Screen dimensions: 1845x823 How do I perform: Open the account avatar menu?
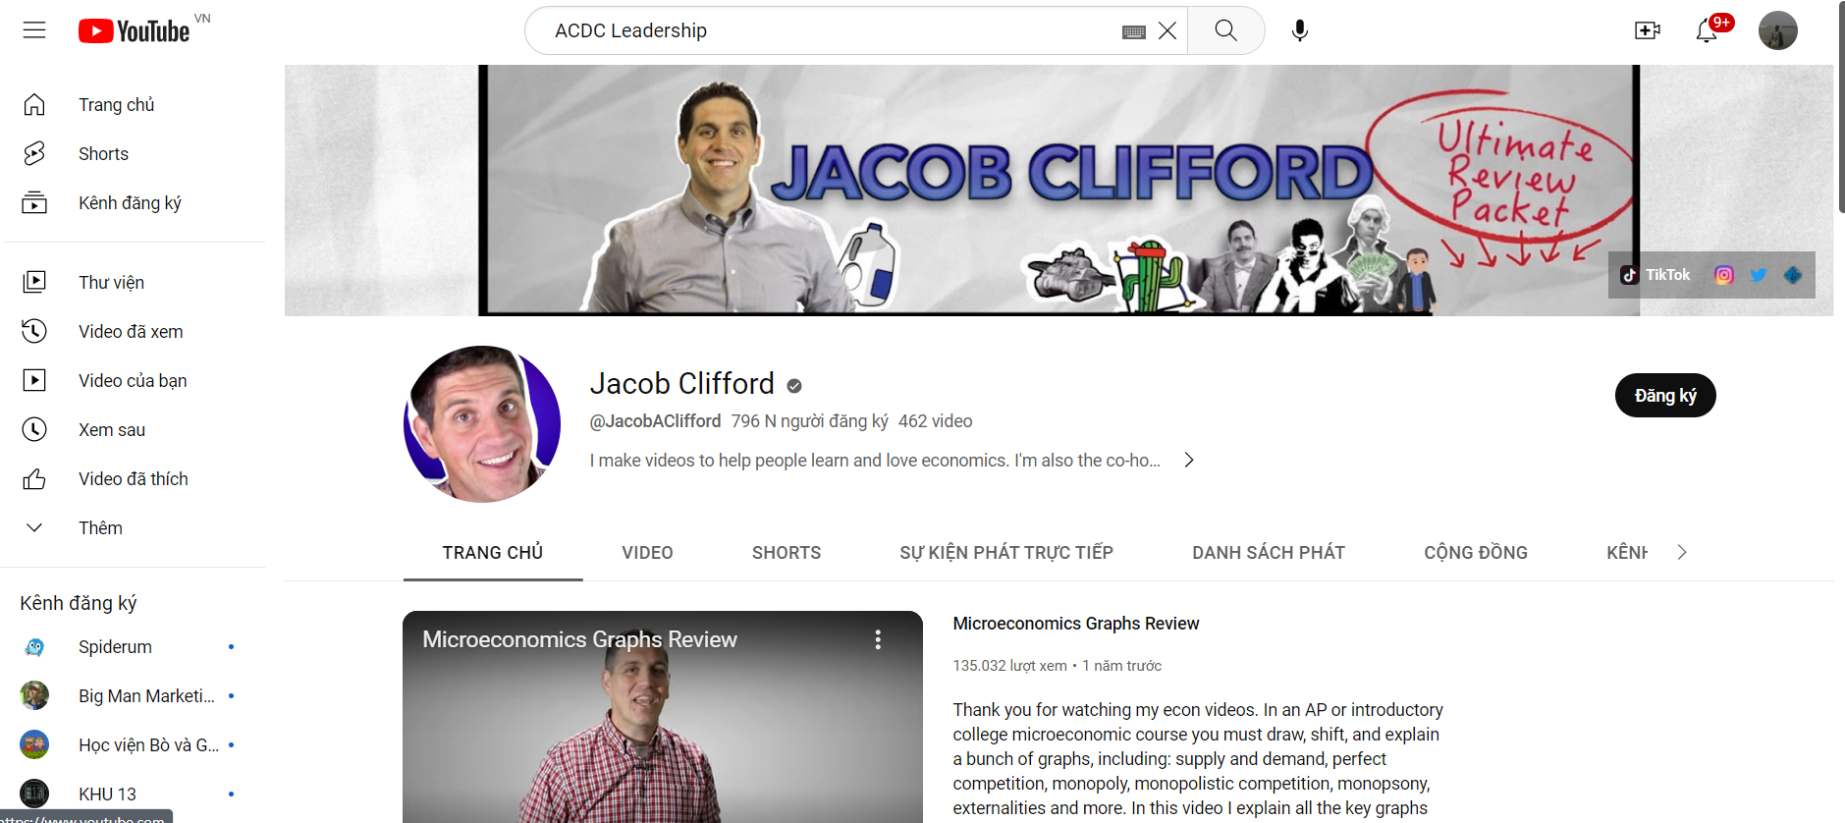[1777, 30]
